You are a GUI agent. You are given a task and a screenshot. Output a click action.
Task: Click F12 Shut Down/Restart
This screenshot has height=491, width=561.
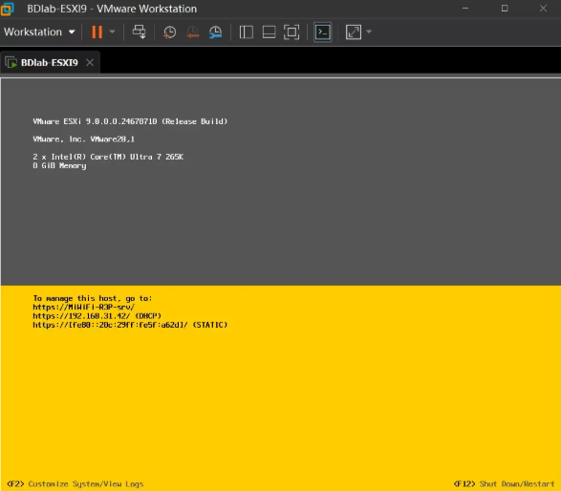point(504,484)
